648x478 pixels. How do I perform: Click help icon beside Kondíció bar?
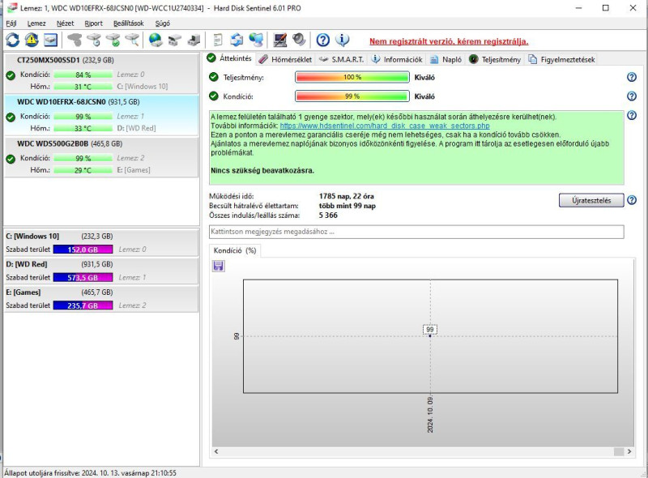(632, 96)
